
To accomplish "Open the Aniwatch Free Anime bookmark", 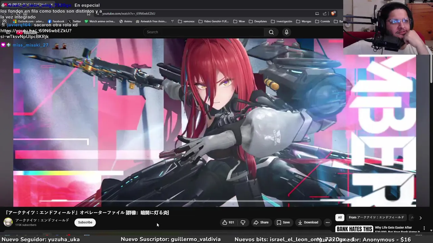I will tap(151, 21).
